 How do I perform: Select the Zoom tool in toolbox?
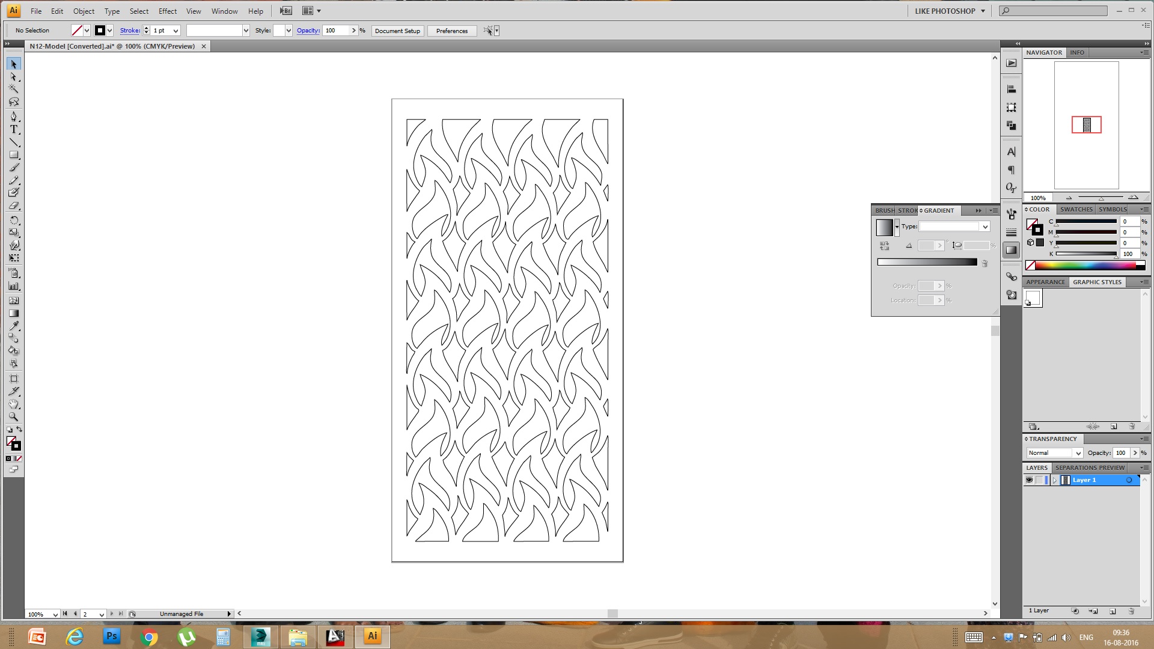[x=14, y=416]
